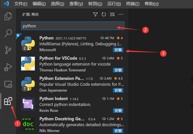Click the Microsoft publisher name

click(x=48, y=50)
